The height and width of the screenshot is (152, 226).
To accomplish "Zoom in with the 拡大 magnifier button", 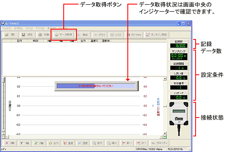I will coord(97,143).
